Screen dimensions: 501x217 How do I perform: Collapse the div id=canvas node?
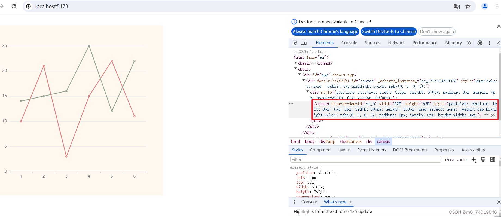pos(304,80)
